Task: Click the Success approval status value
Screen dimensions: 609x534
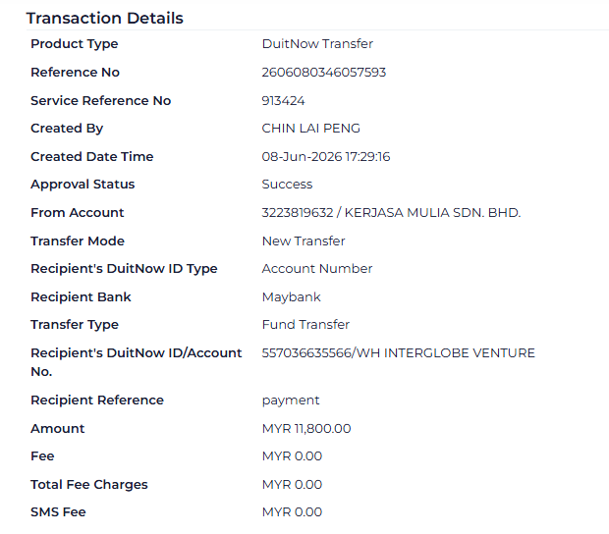Action: point(287,185)
